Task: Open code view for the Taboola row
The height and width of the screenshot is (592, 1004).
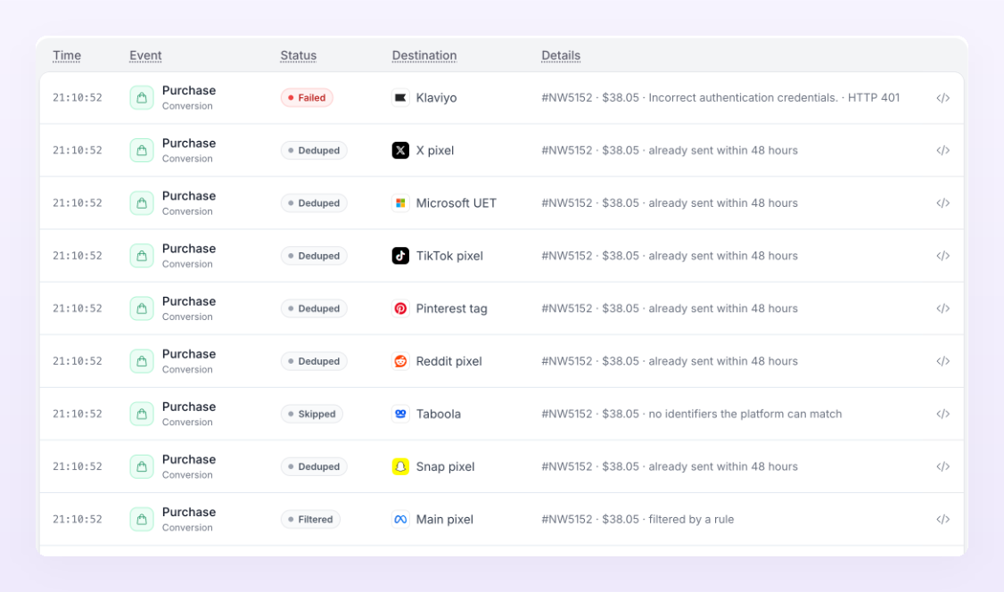Action: tap(942, 414)
